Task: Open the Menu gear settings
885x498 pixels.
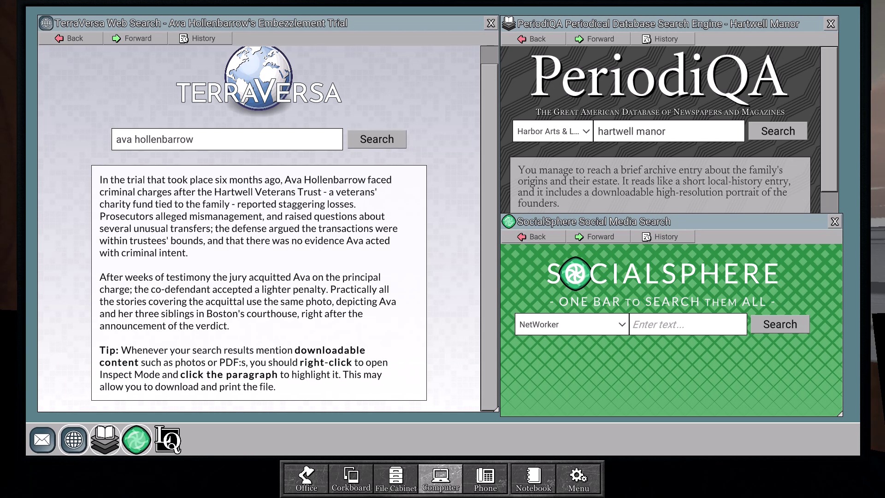Action: (578, 480)
